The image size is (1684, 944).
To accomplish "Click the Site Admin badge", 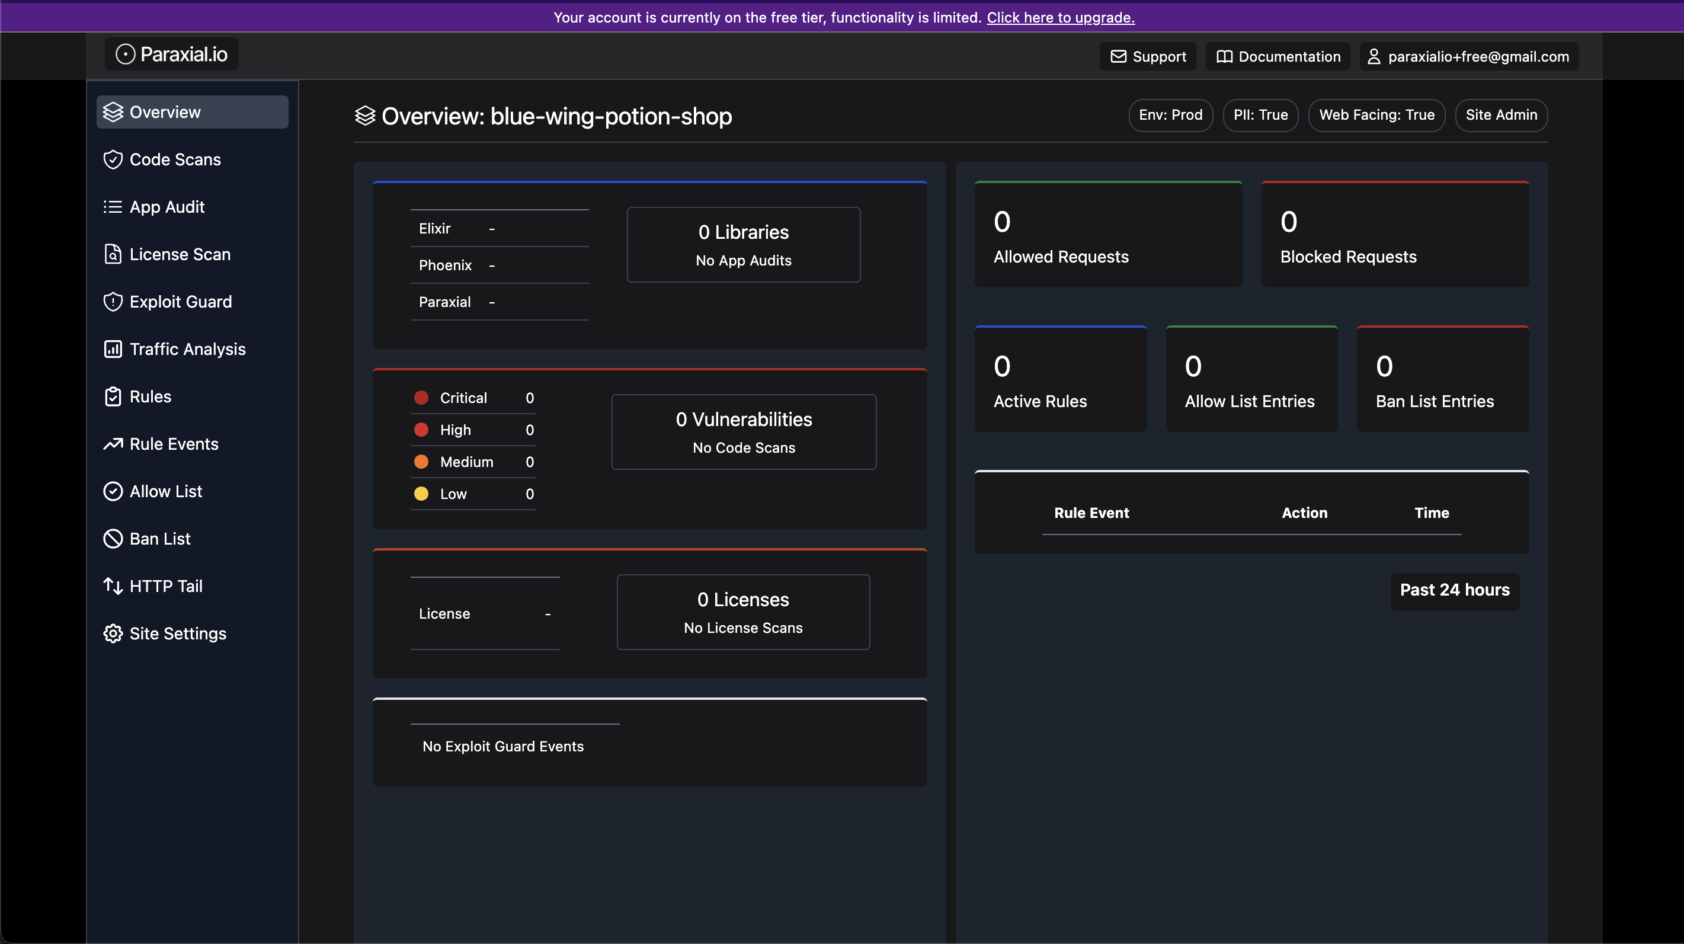I will click(x=1500, y=115).
